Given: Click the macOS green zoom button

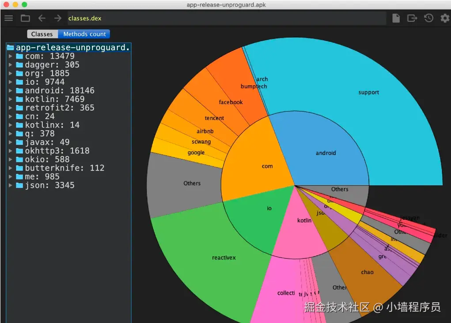Looking at the screenshot, I should [x=24, y=4].
